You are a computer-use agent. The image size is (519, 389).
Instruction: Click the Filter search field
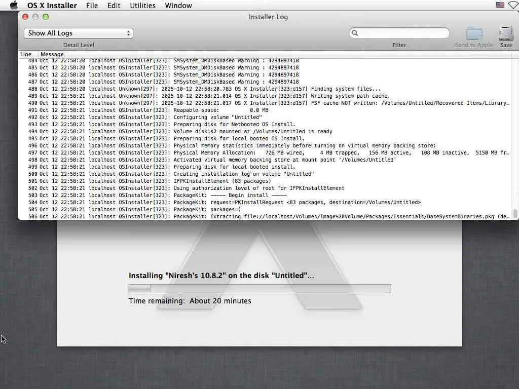point(399,33)
